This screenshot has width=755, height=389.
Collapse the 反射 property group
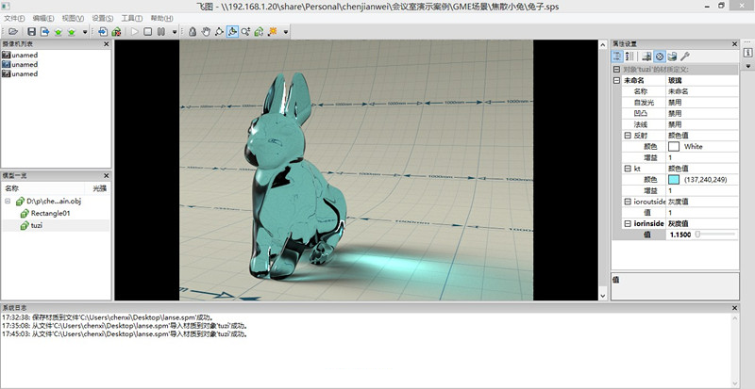click(x=628, y=136)
